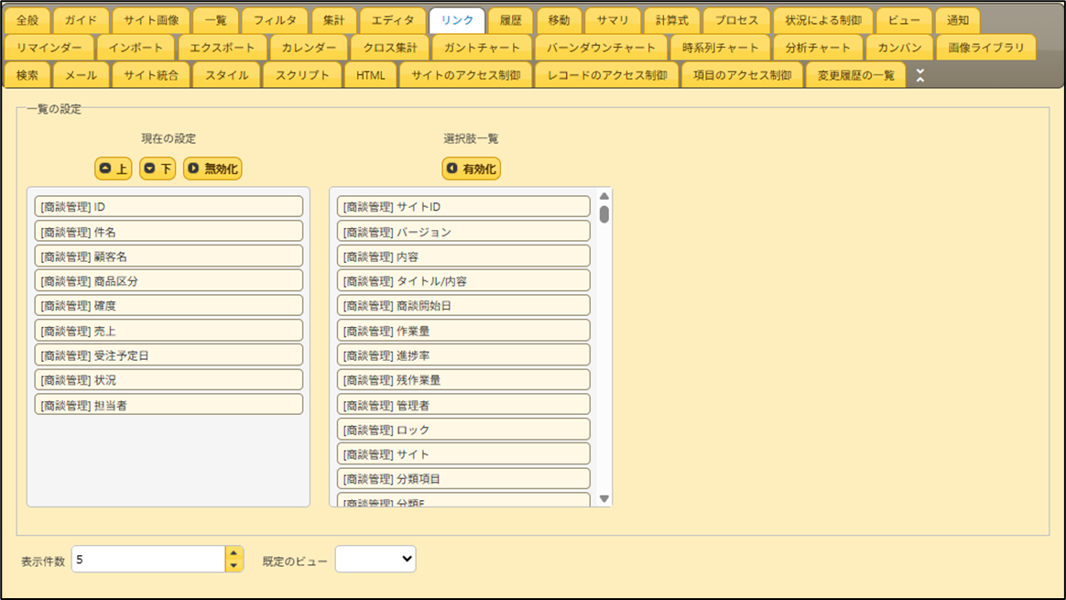Go to the スクリプト tab
This screenshot has height=600, width=1066.
(302, 75)
